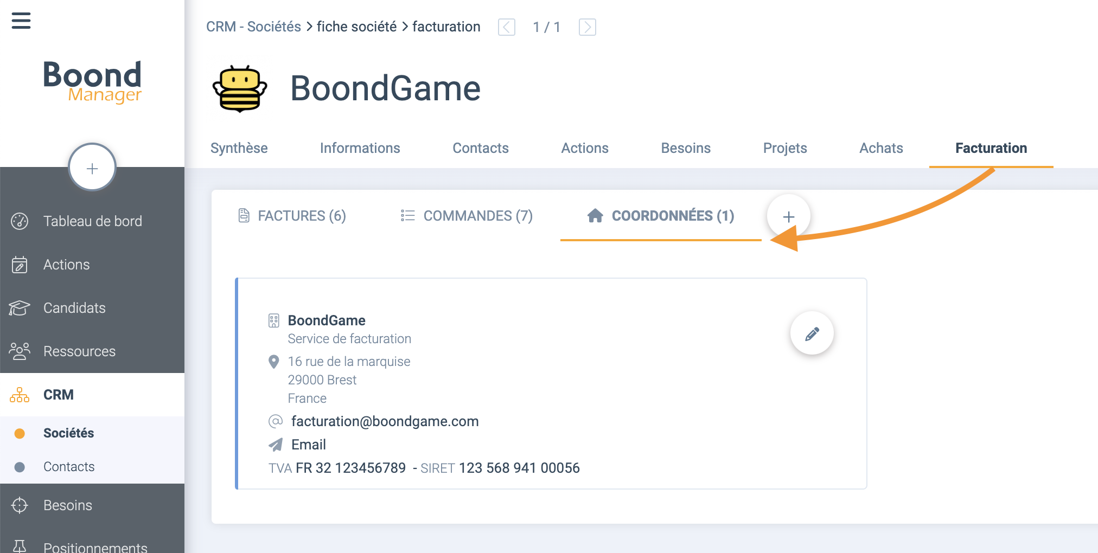Go to previous record arrow
Image resolution: width=1098 pixels, height=553 pixels.
507,27
